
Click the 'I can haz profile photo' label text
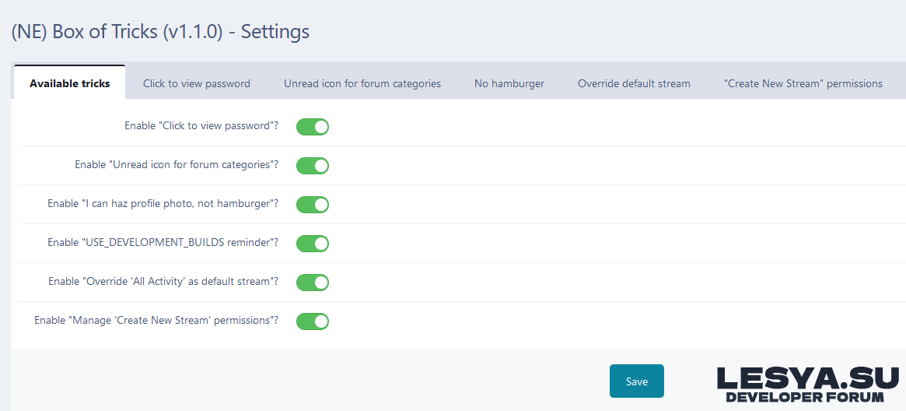point(163,204)
